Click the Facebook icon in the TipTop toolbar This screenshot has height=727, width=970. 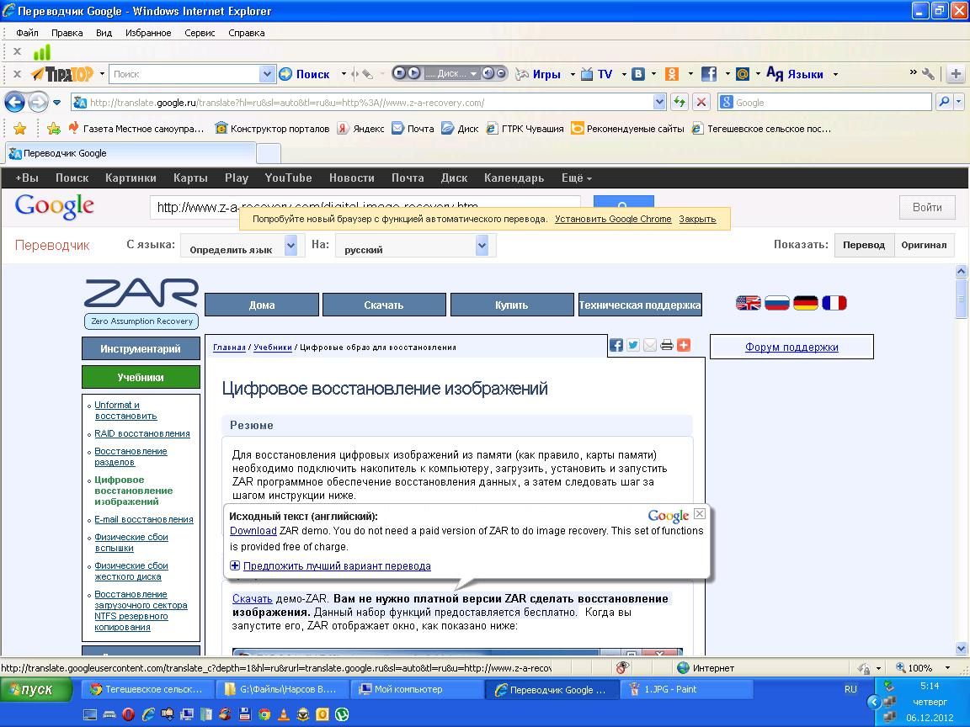pyautogui.click(x=709, y=74)
